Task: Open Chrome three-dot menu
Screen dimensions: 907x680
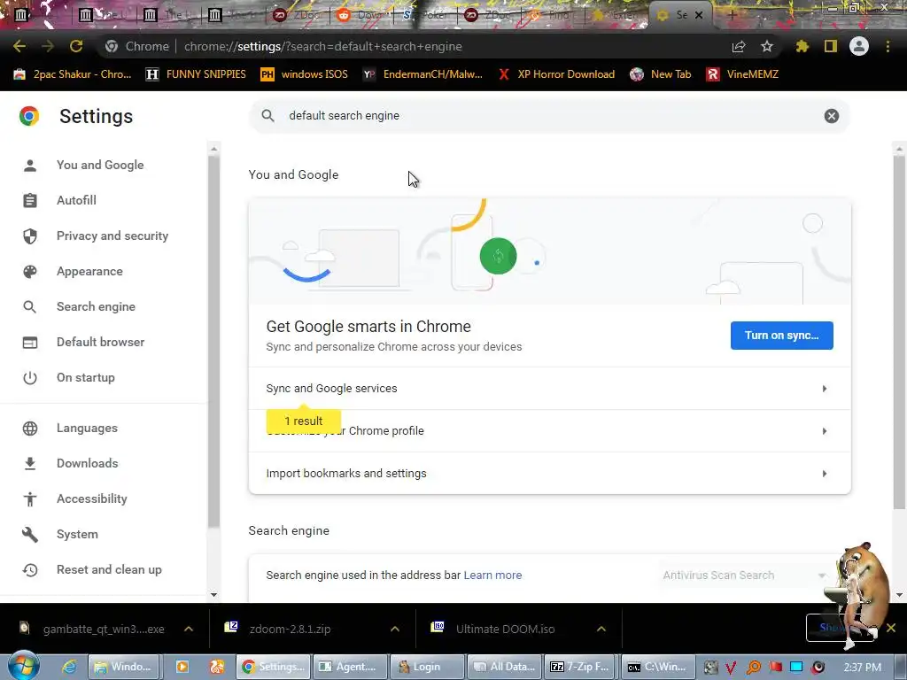Action: click(888, 46)
